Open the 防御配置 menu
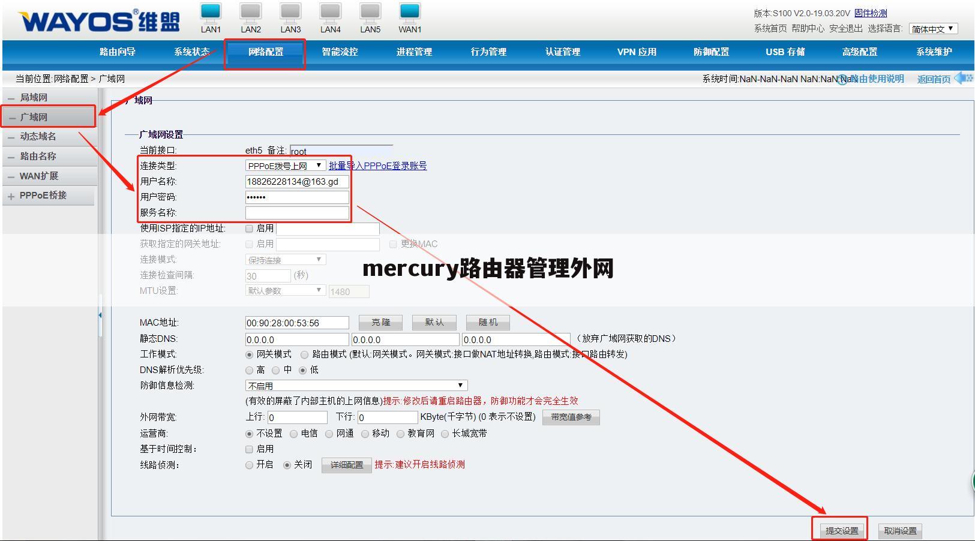 pos(712,52)
